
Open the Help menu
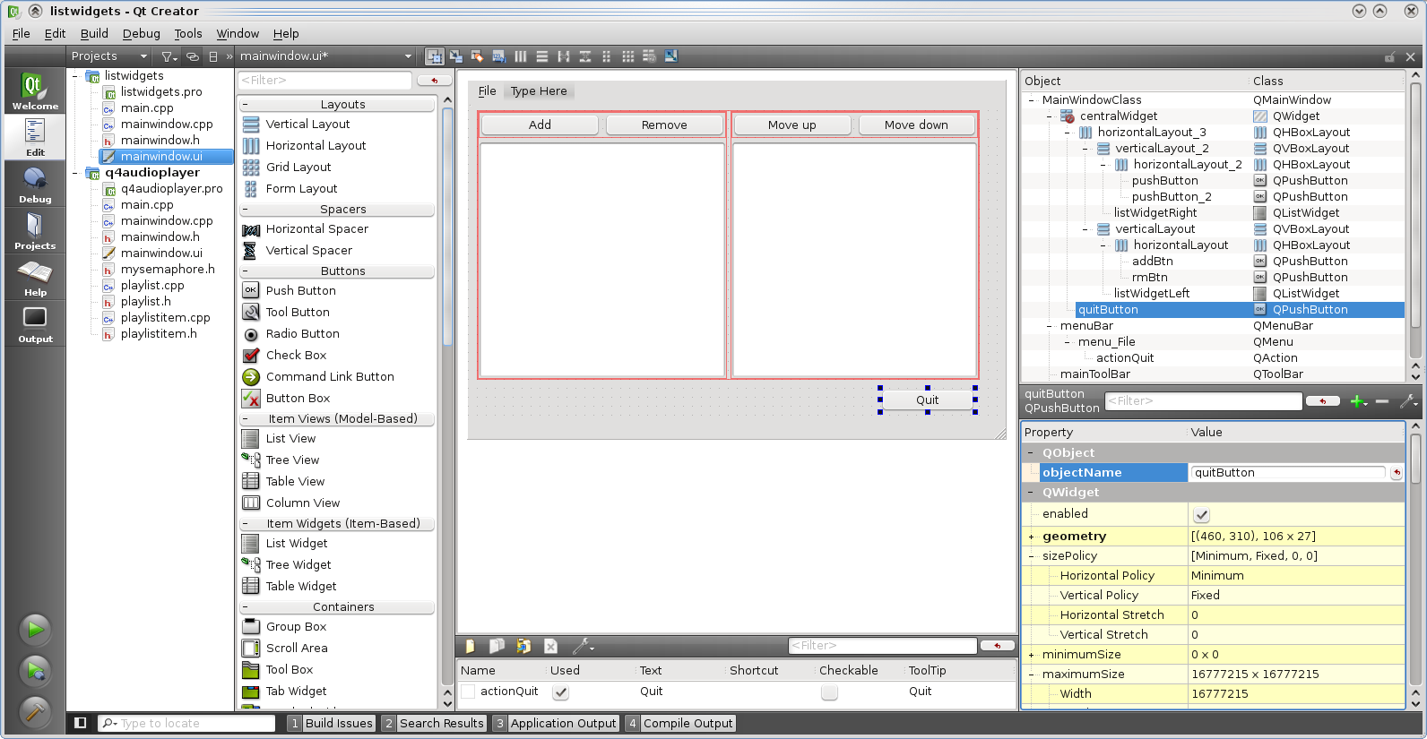click(x=286, y=34)
